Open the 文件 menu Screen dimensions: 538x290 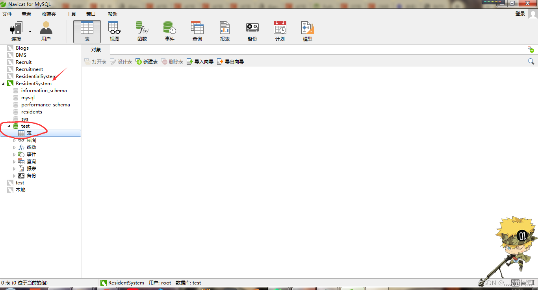7,14
